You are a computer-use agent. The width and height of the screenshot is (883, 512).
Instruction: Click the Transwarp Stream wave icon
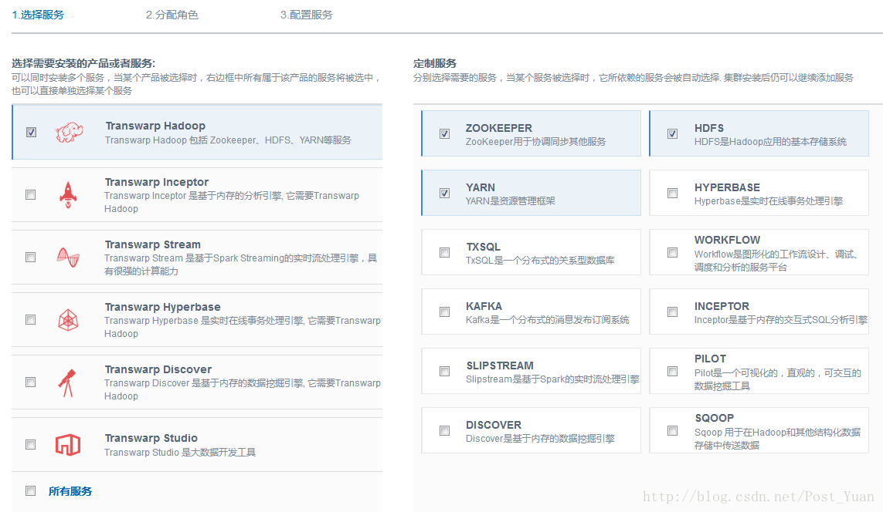pos(68,258)
